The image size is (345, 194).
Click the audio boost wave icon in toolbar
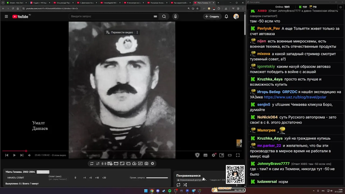104,164
